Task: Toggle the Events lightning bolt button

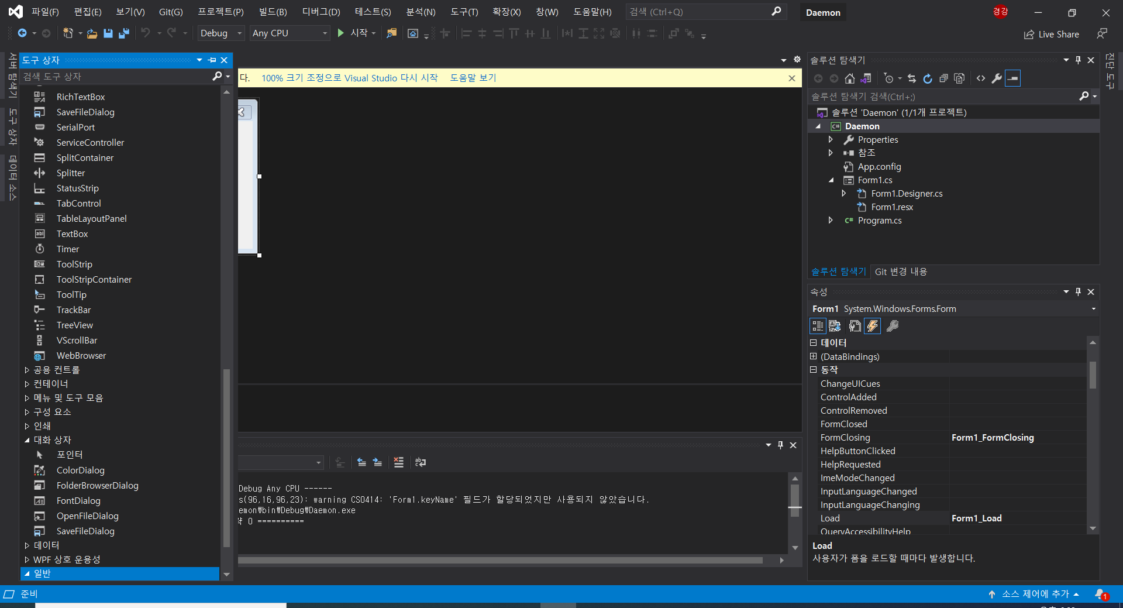Action: click(872, 326)
